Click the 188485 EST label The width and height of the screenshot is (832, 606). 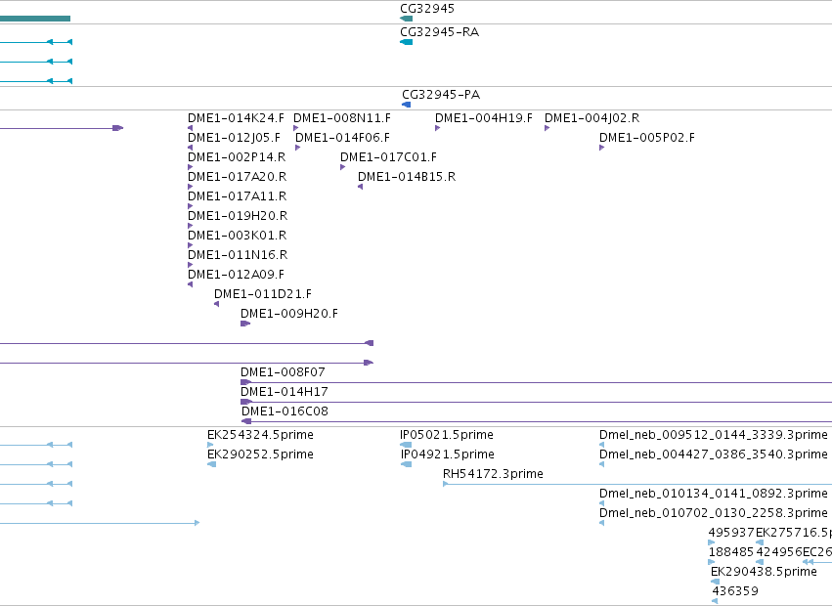pos(731,552)
